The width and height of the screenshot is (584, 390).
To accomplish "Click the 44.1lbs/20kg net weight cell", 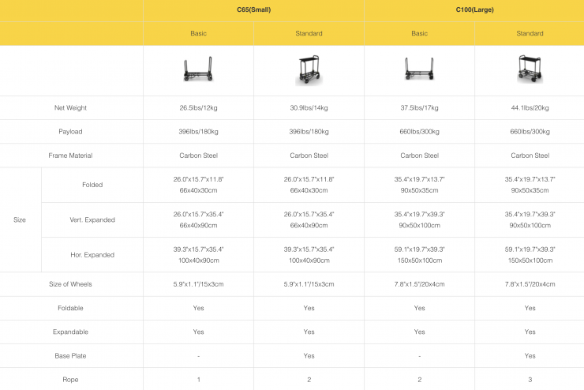I will (530, 108).
